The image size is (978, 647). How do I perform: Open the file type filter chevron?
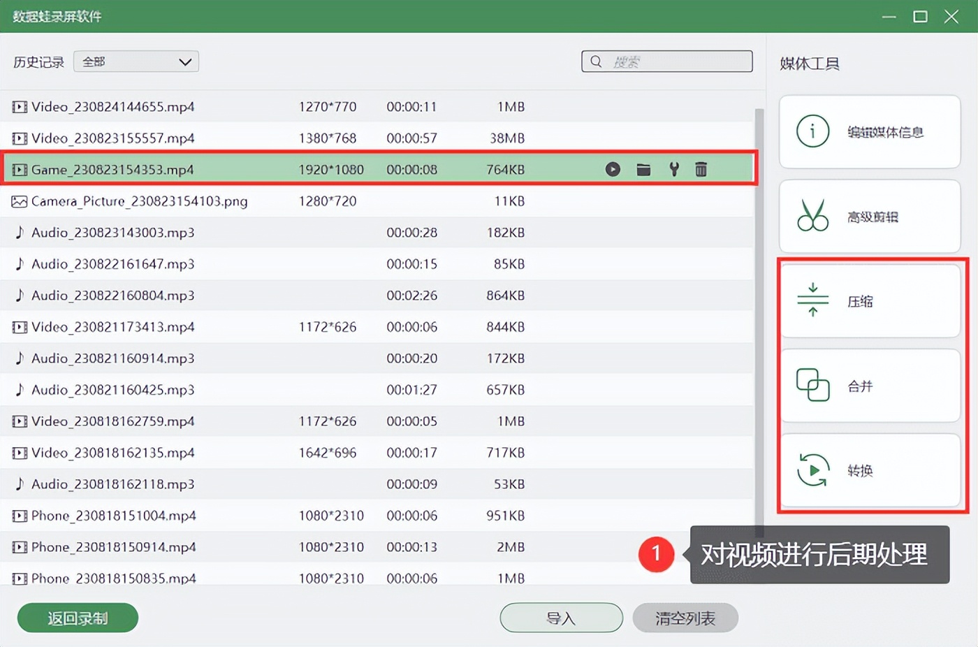[x=185, y=61]
